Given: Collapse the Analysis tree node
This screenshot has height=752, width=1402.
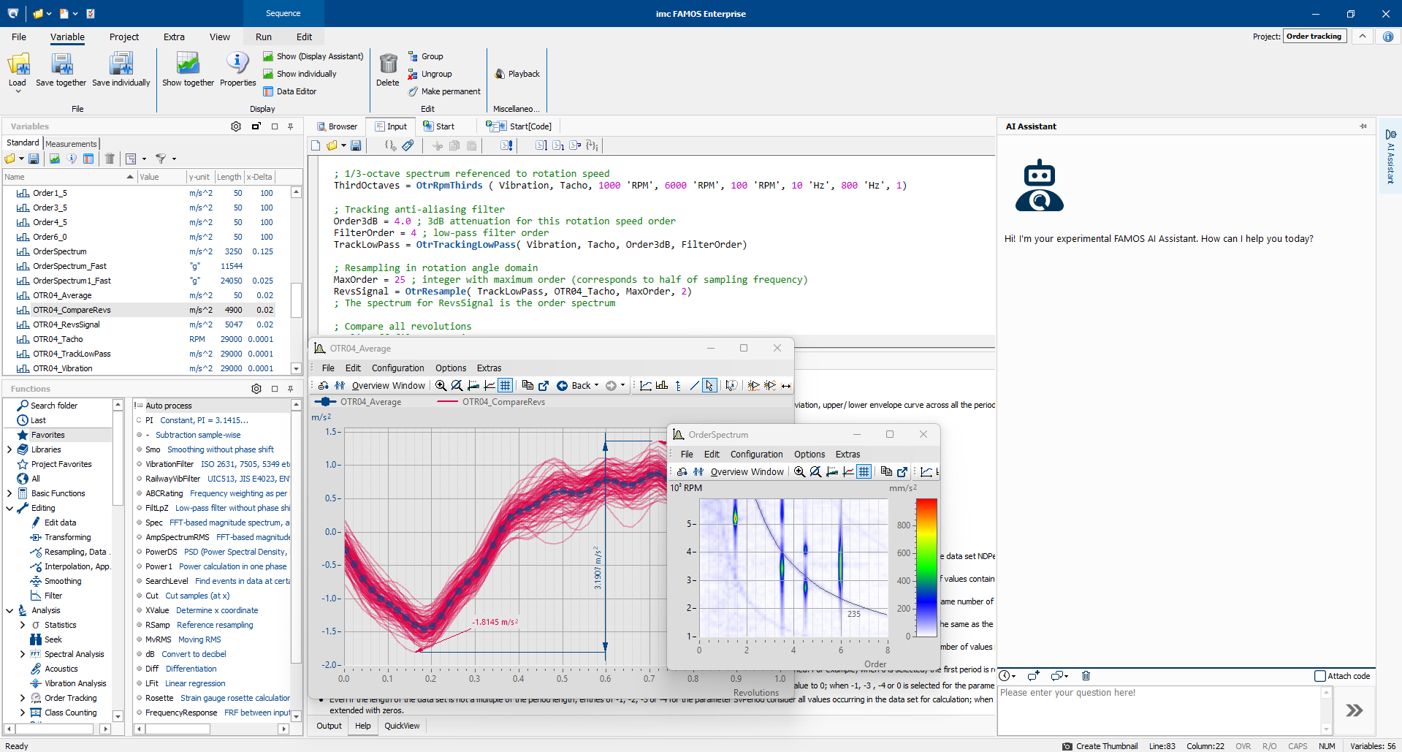Looking at the screenshot, I should click(9, 610).
